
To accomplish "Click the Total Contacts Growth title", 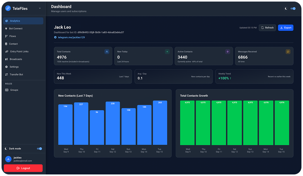I will (x=194, y=96).
